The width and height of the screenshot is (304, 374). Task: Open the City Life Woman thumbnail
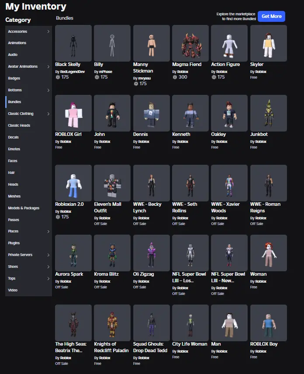coord(190,323)
